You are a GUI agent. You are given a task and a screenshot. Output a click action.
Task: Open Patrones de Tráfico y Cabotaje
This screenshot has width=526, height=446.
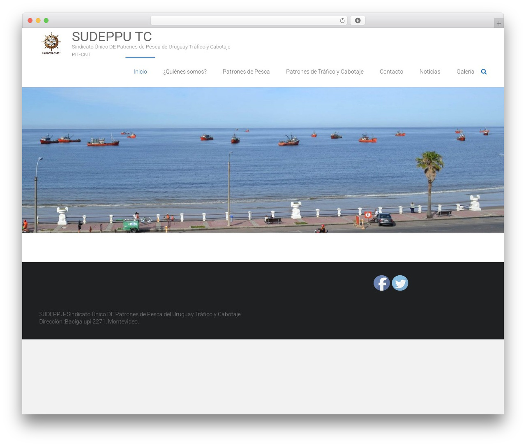(325, 72)
